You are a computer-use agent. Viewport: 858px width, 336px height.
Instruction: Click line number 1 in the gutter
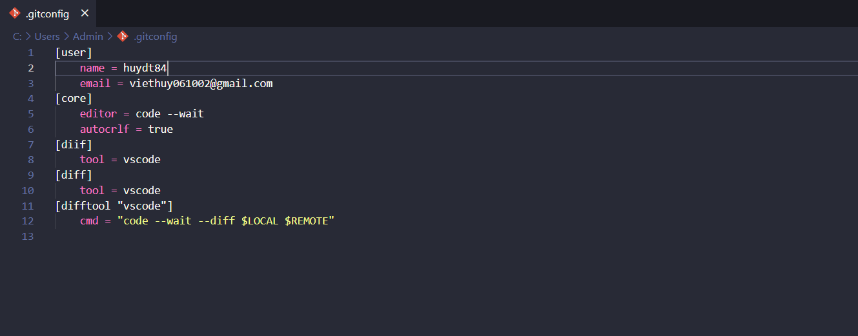click(x=30, y=52)
